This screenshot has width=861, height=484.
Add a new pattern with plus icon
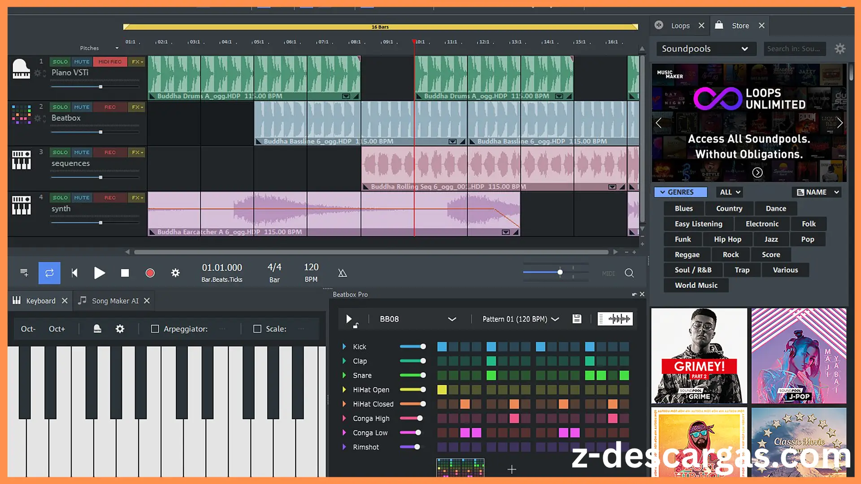pos(512,469)
